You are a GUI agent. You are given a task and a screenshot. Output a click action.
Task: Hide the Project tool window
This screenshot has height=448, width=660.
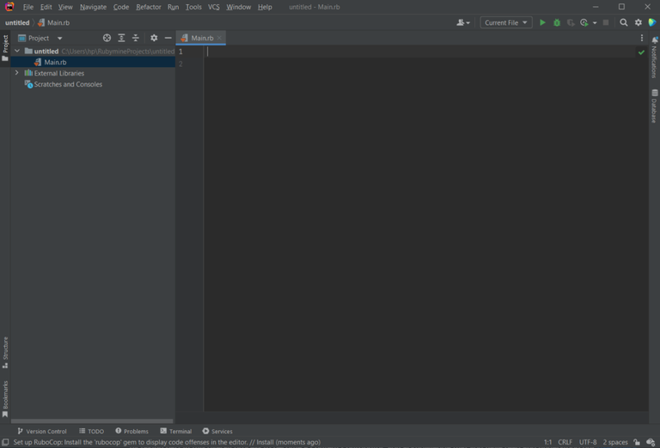coord(168,38)
